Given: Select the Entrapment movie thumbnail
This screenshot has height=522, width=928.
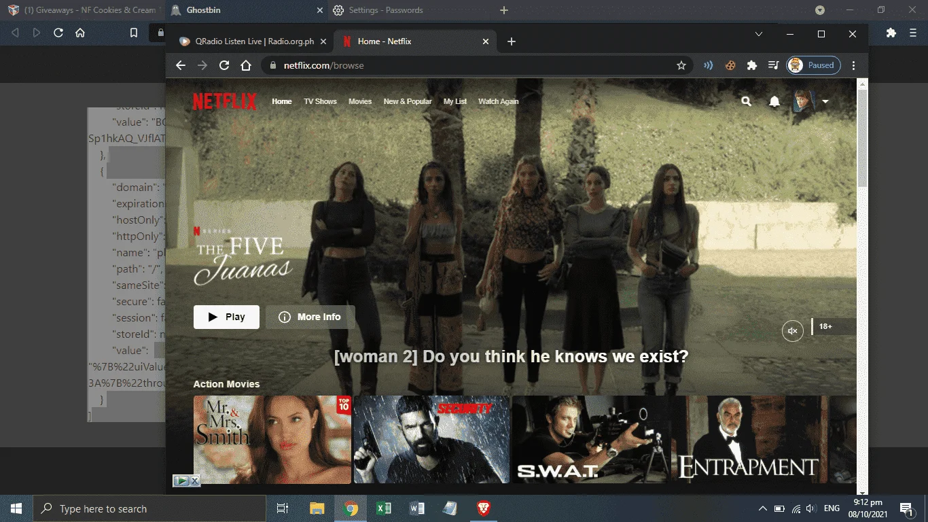Looking at the screenshot, I should 750,439.
